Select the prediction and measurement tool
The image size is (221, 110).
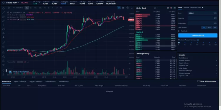3,33
